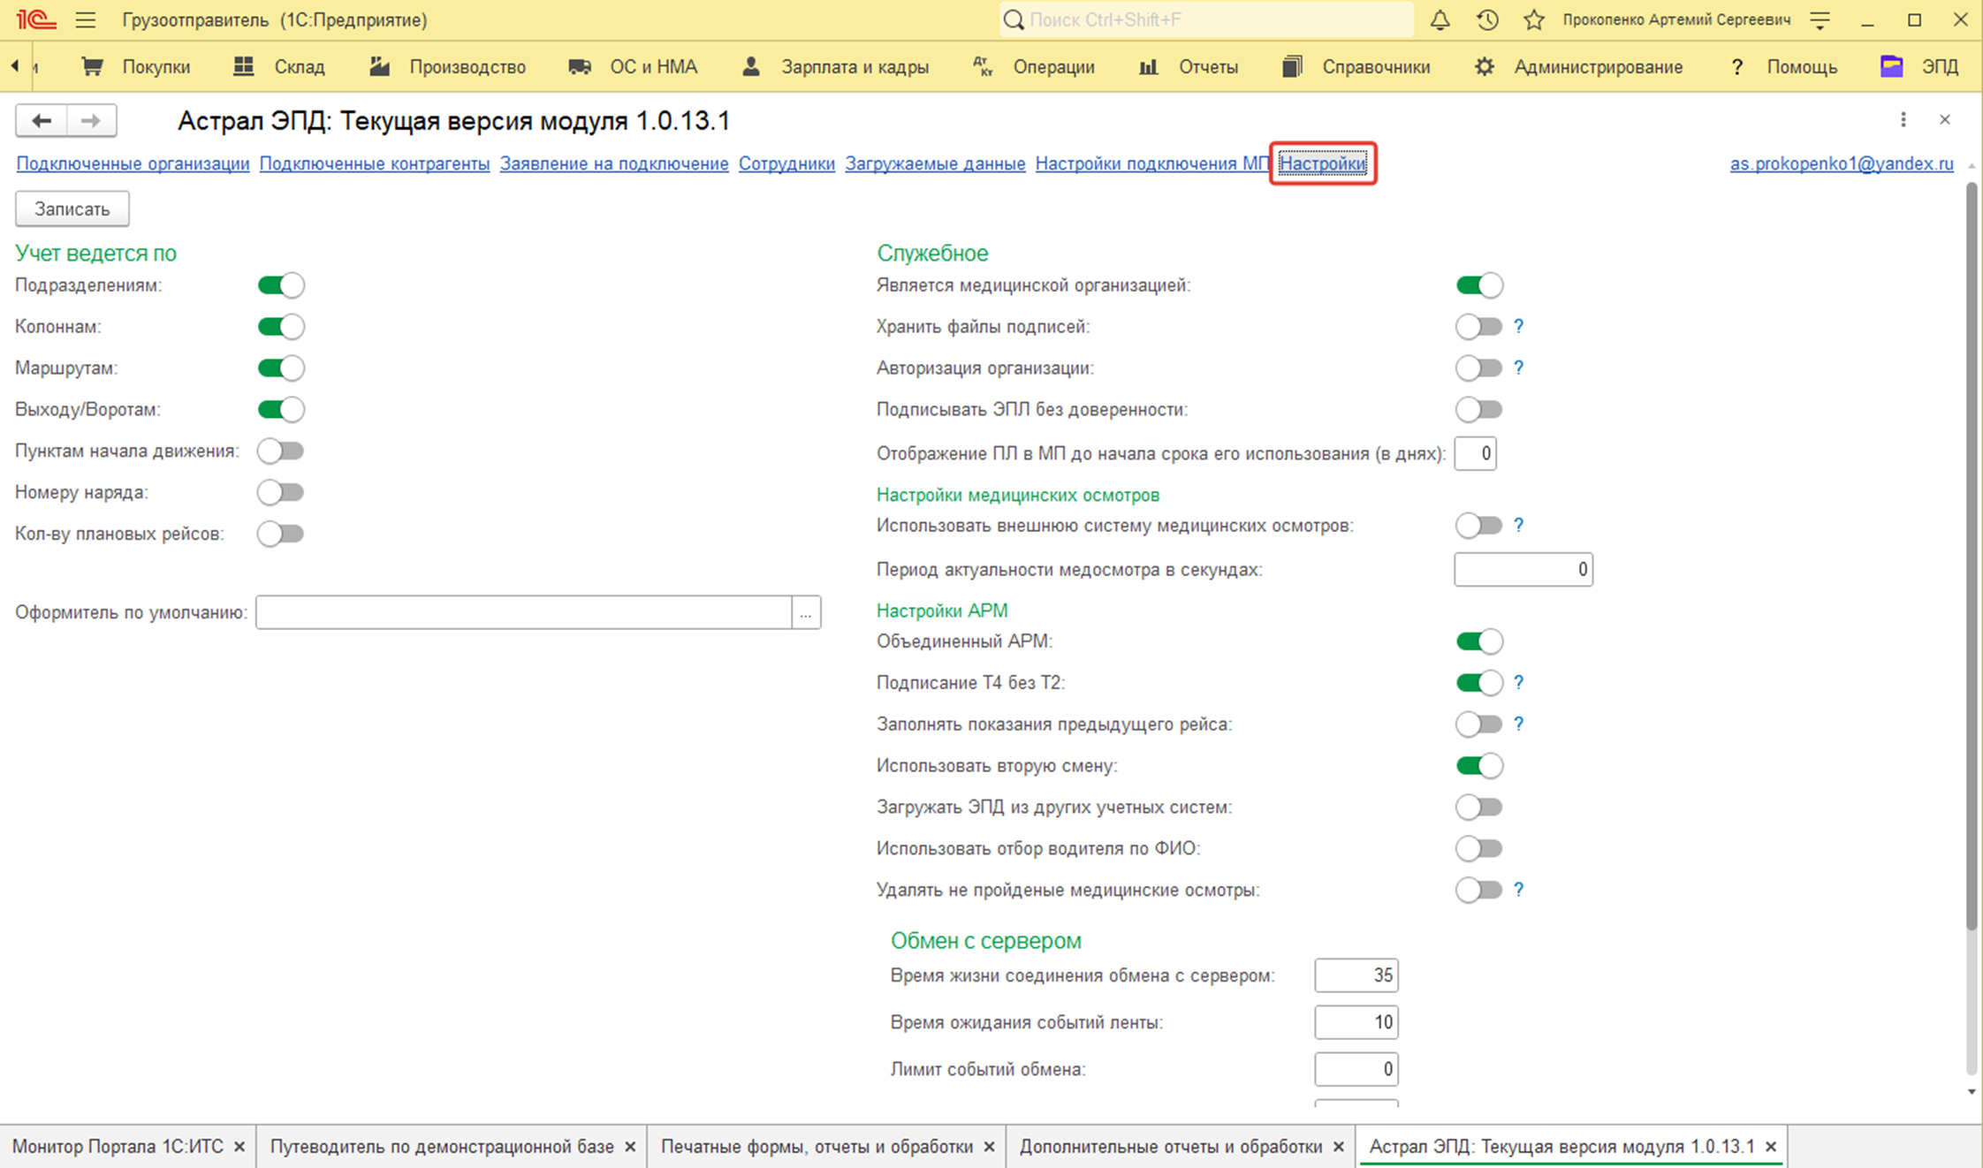Close Монитор Портала 1С:ИТС tab
The height and width of the screenshot is (1168, 1983).
click(x=239, y=1147)
